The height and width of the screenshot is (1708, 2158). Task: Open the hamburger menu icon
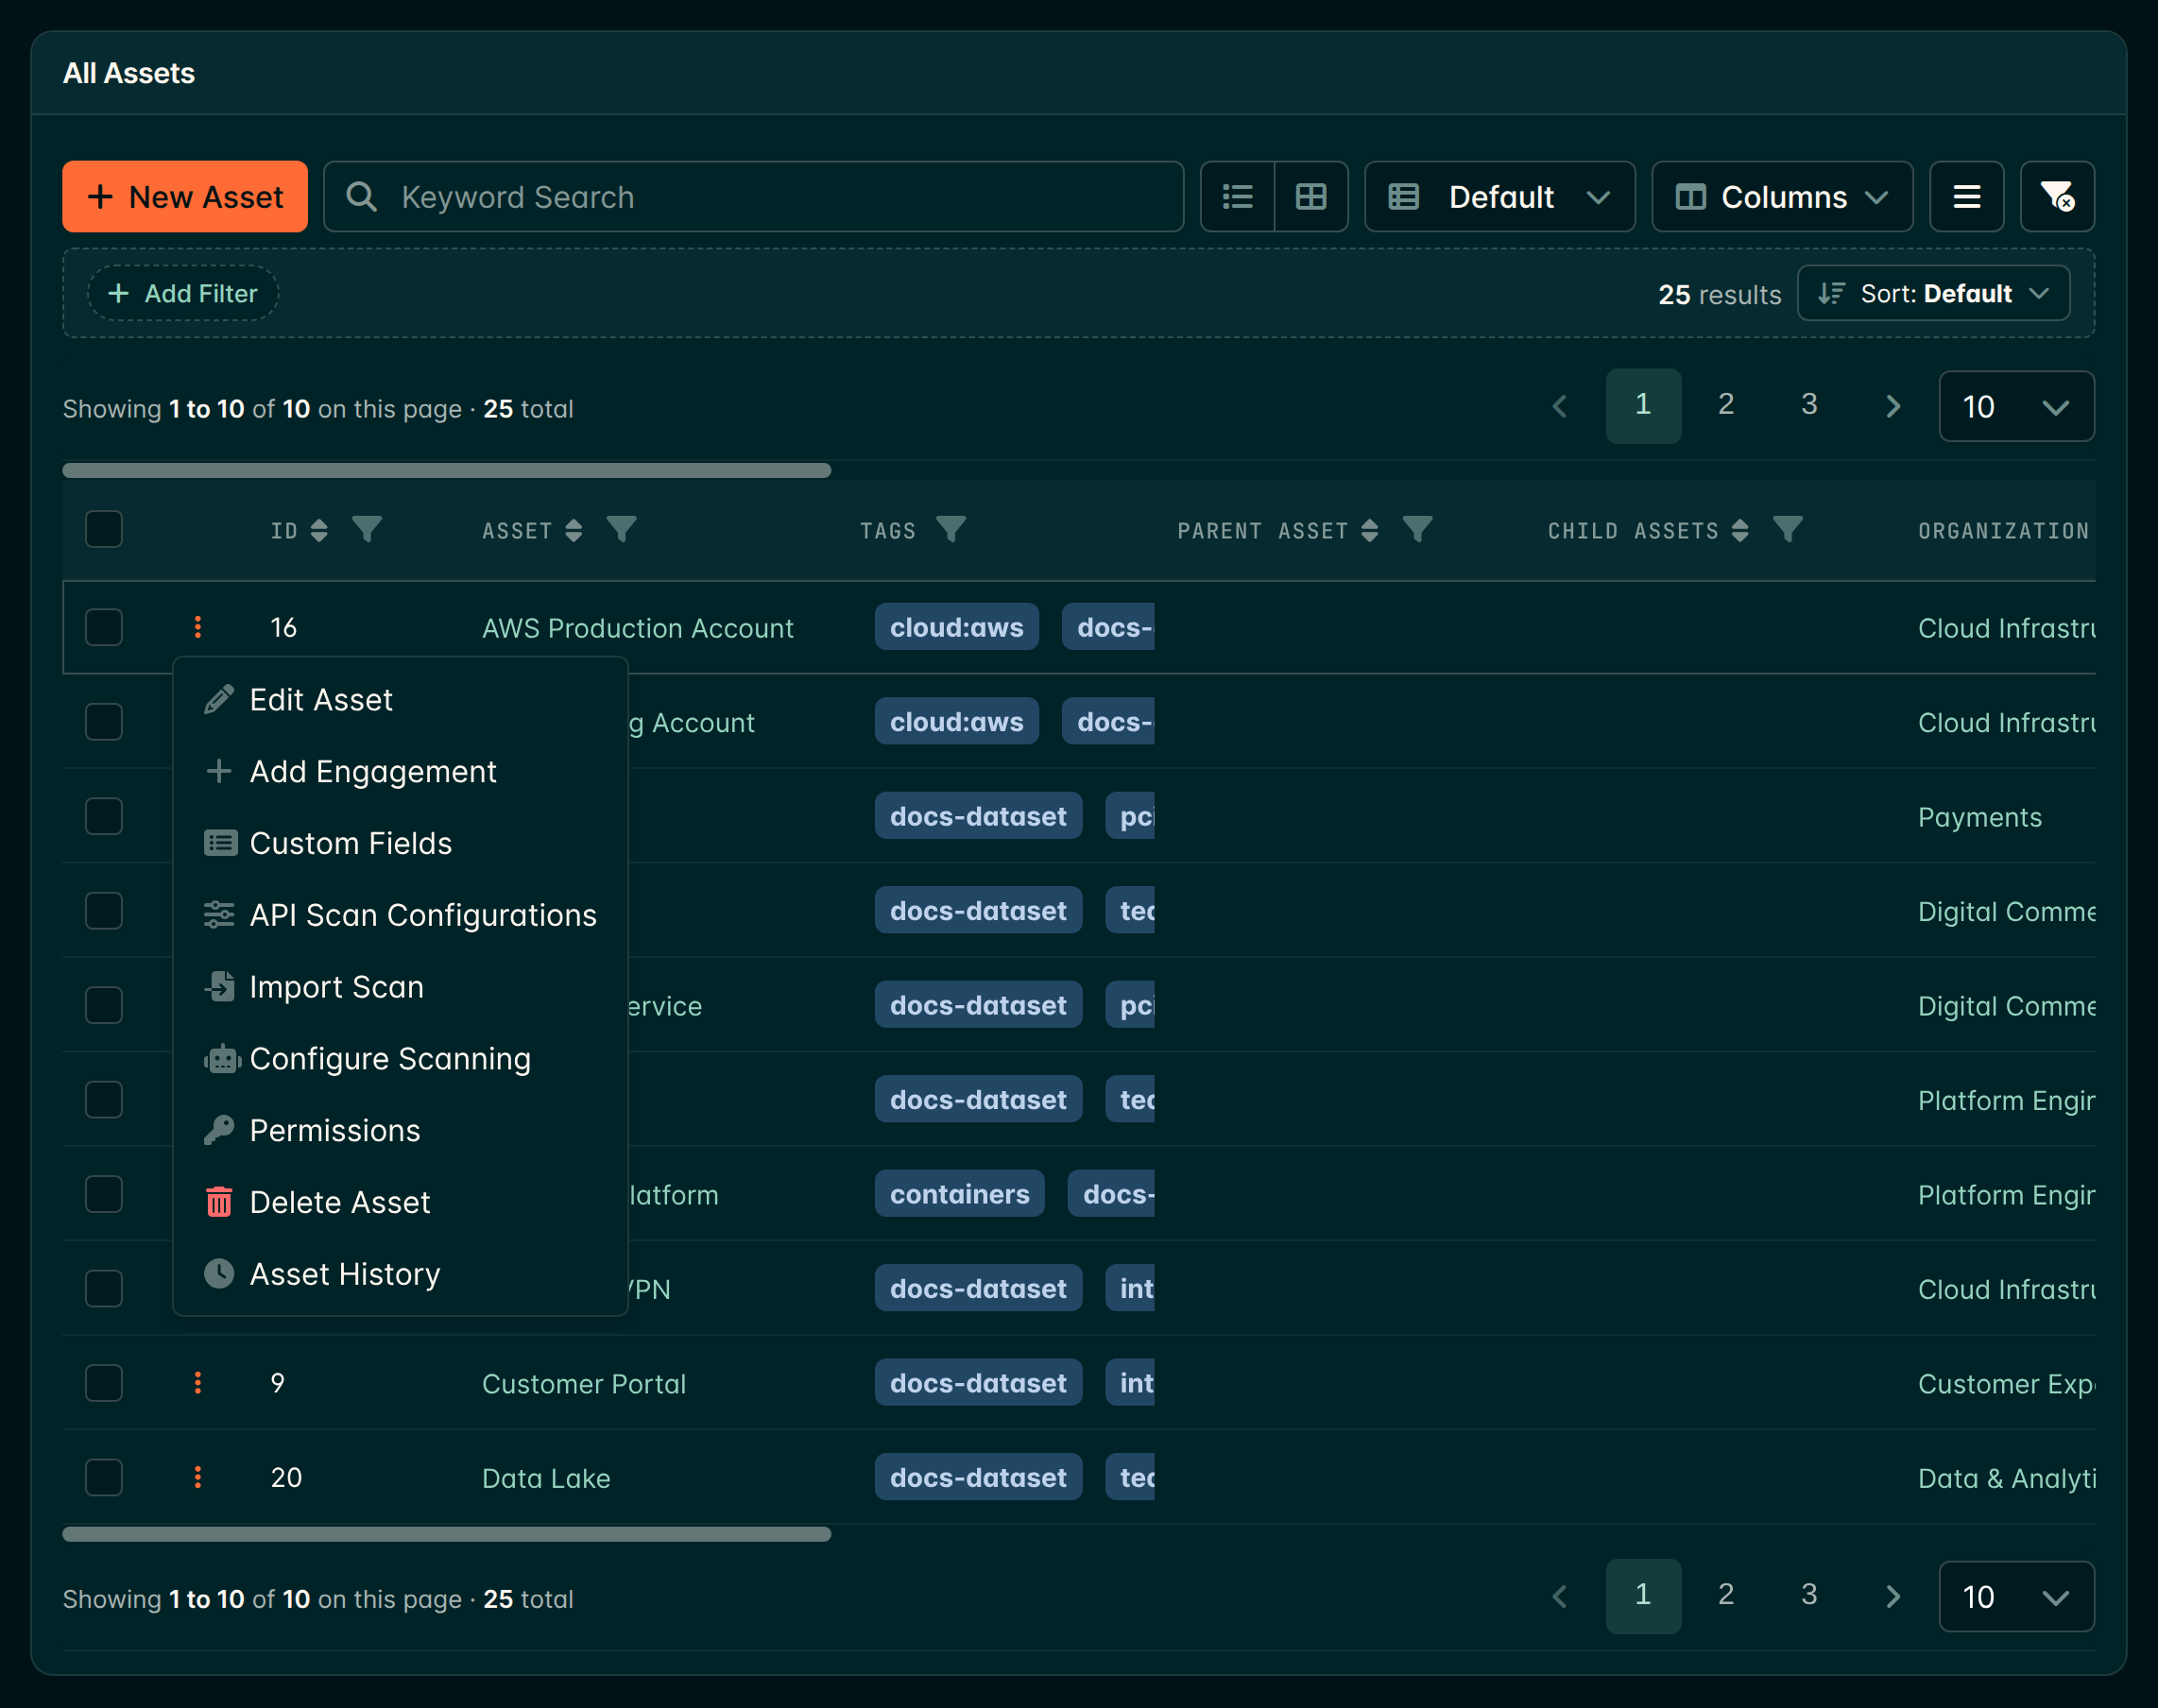click(1966, 197)
